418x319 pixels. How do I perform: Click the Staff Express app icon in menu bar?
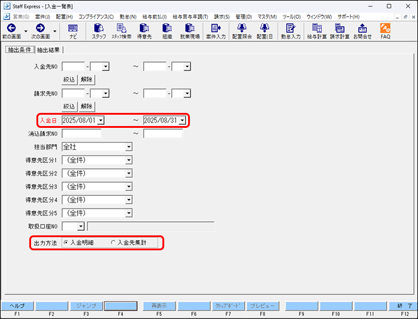pos(7,17)
